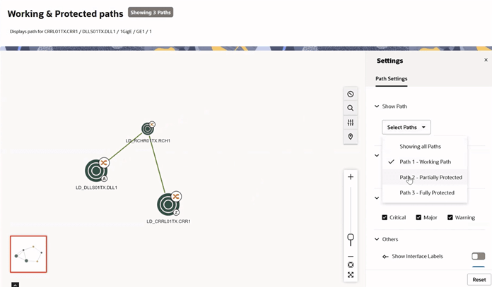Zoom in with the plus icon

(351, 177)
